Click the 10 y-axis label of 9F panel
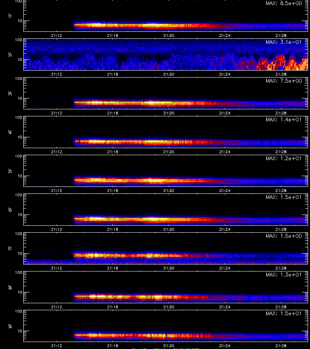This screenshot has width=310, height=349. 20,331
